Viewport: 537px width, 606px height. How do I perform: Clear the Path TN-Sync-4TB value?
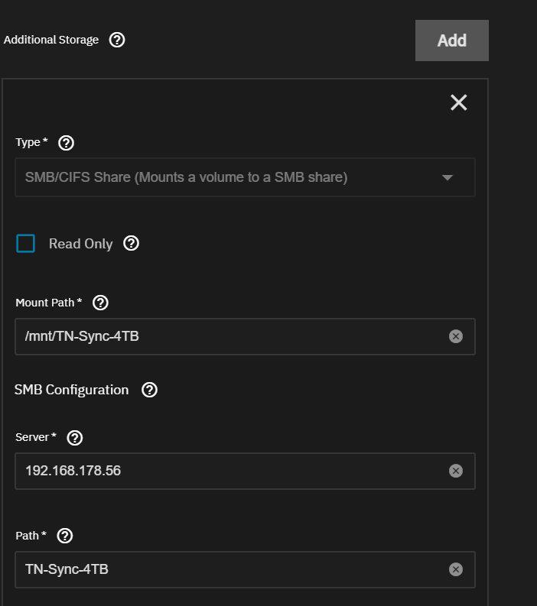(x=456, y=569)
